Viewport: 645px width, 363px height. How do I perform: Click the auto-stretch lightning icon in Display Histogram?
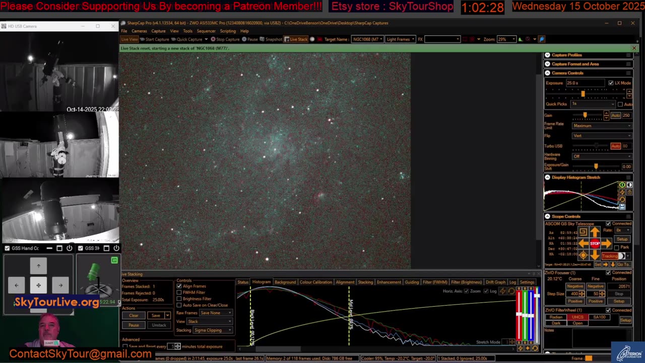click(622, 192)
